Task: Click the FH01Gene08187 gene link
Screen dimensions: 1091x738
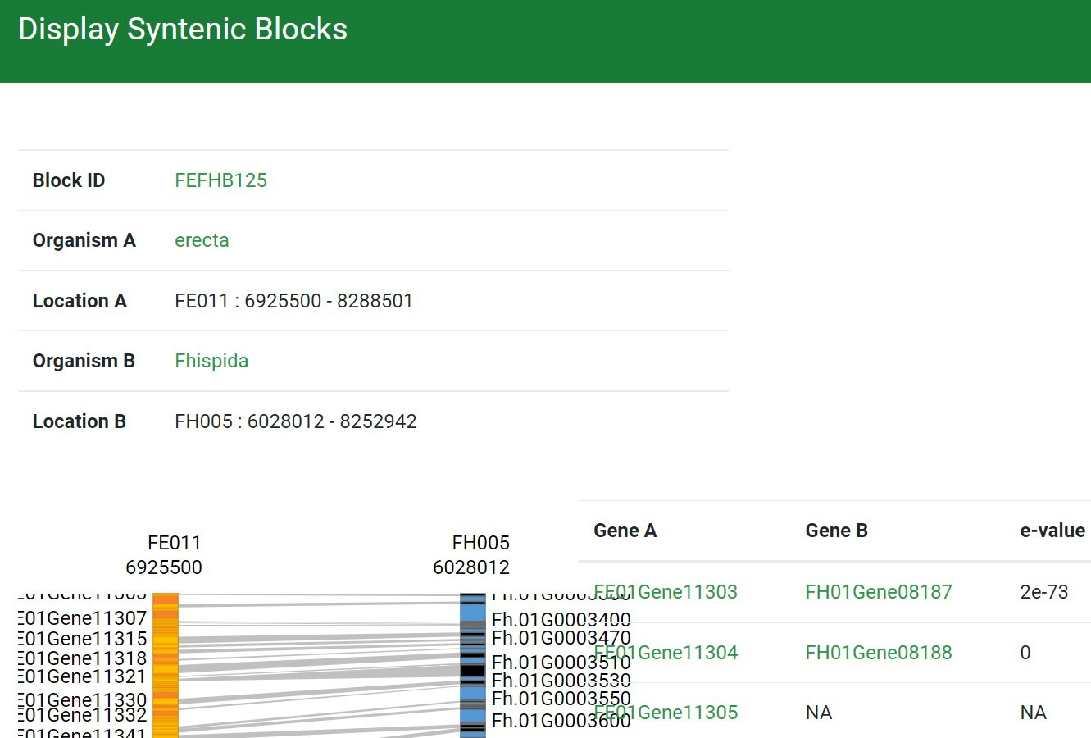Action: click(879, 592)
